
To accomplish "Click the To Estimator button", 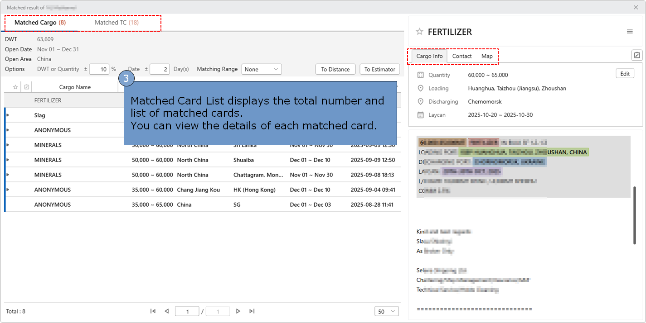I will (x=380, y=69).
